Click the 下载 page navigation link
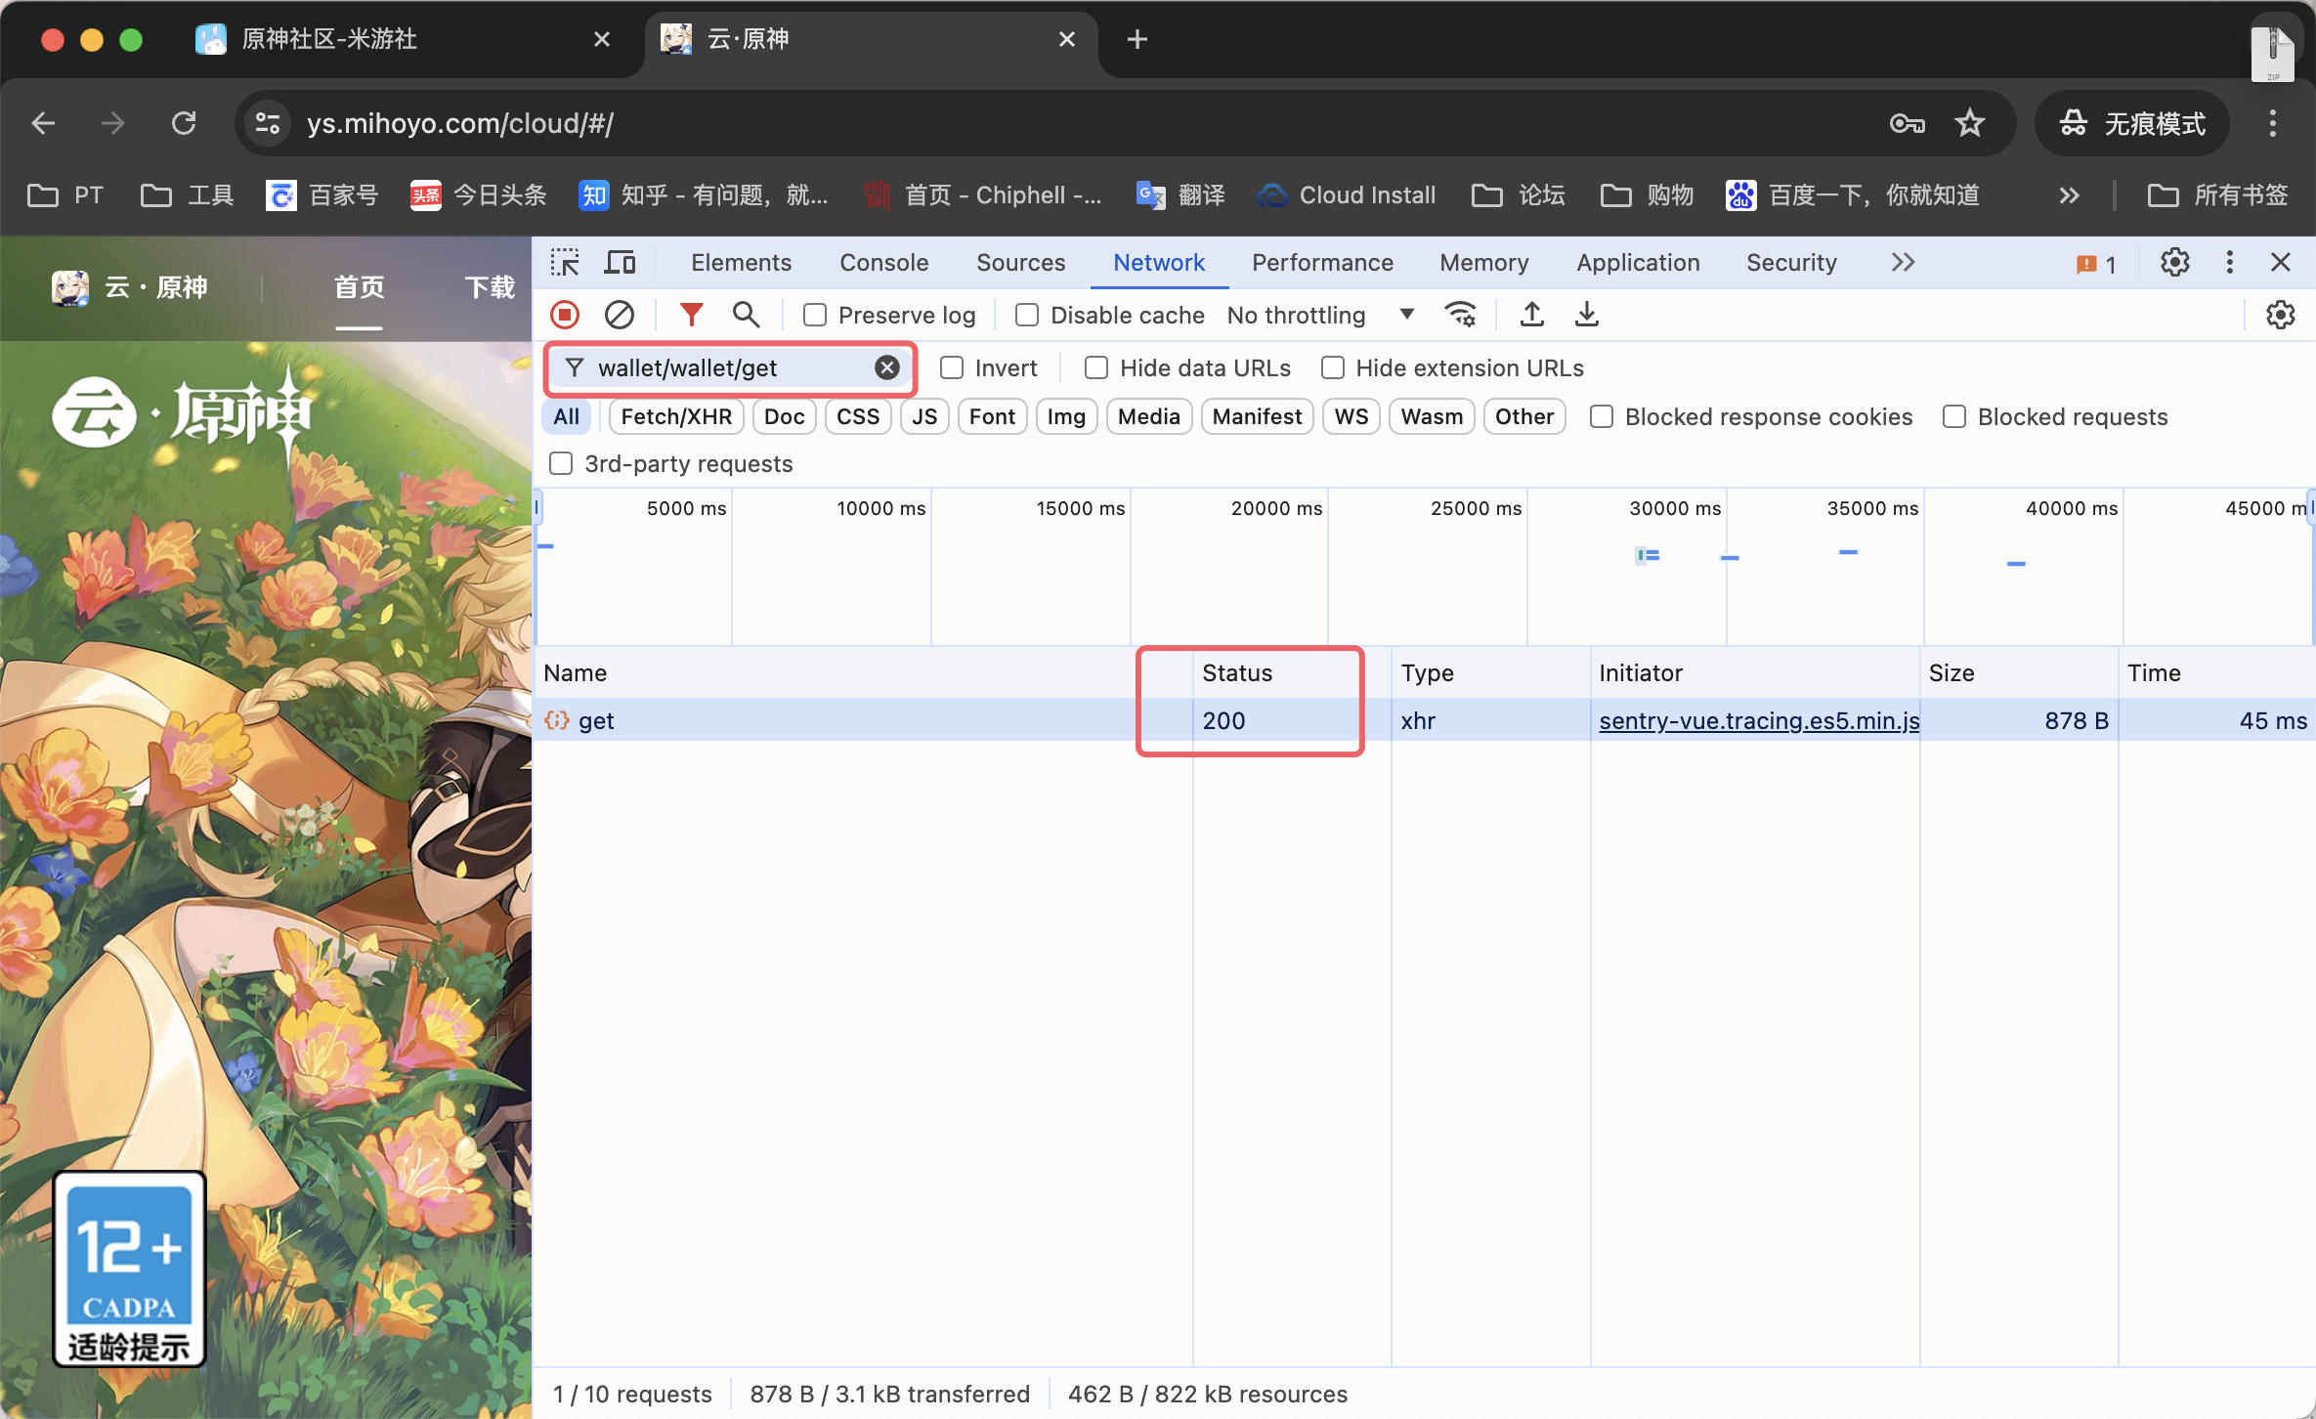This screenshot has width=2316, height=1419. click(489, 287)
